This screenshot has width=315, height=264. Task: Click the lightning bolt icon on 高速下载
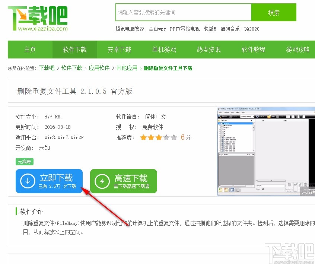(101, 181)
